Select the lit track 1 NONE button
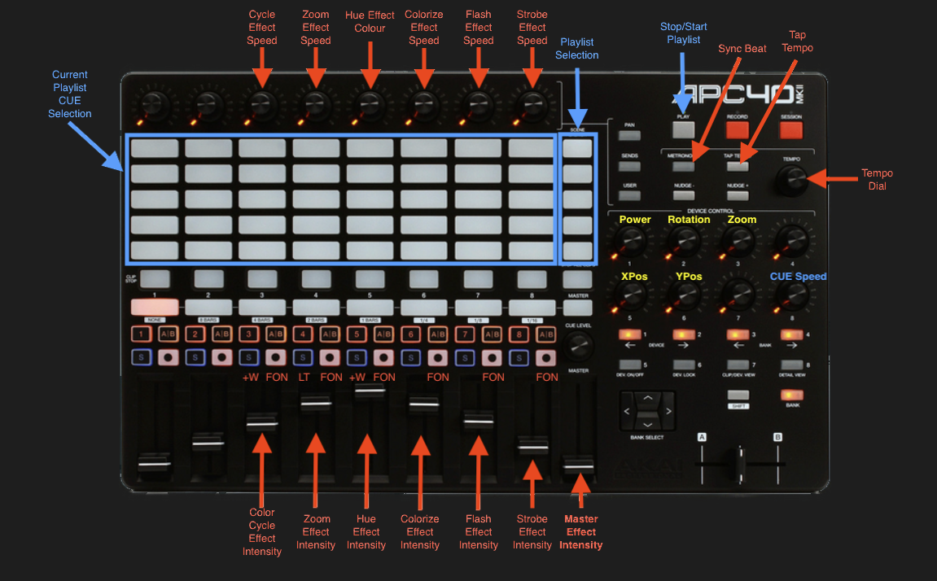Image resolution: width=937 pixels, height=581 pixels. click(x=155, y=308)
